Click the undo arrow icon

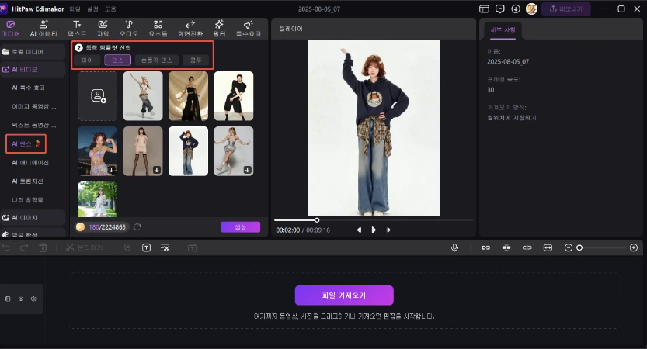[5, 247]
